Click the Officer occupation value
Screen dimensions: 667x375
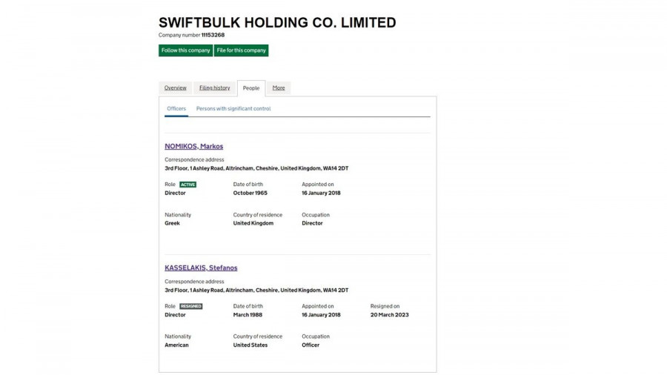point(311,345)
